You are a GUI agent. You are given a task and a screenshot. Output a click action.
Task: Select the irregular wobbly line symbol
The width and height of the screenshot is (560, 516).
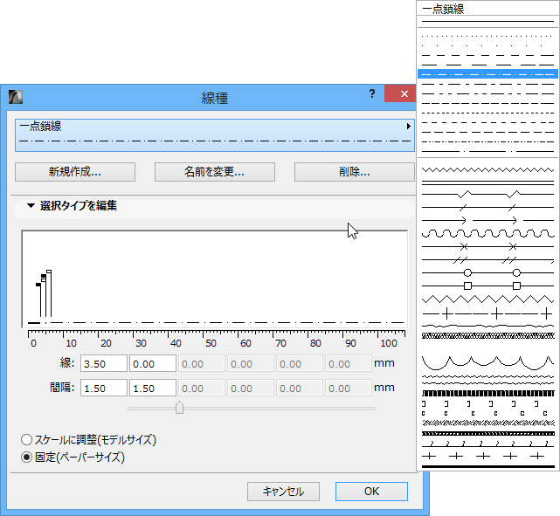pyautogui.click(x=487, y=326)
